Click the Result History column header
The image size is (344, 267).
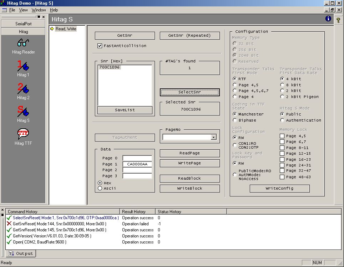click(x=137, y=211)
